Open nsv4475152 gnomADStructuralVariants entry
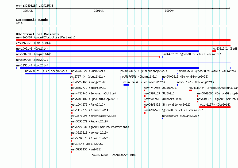Viewport: 238px width, 168px height. tap(191, 54)
